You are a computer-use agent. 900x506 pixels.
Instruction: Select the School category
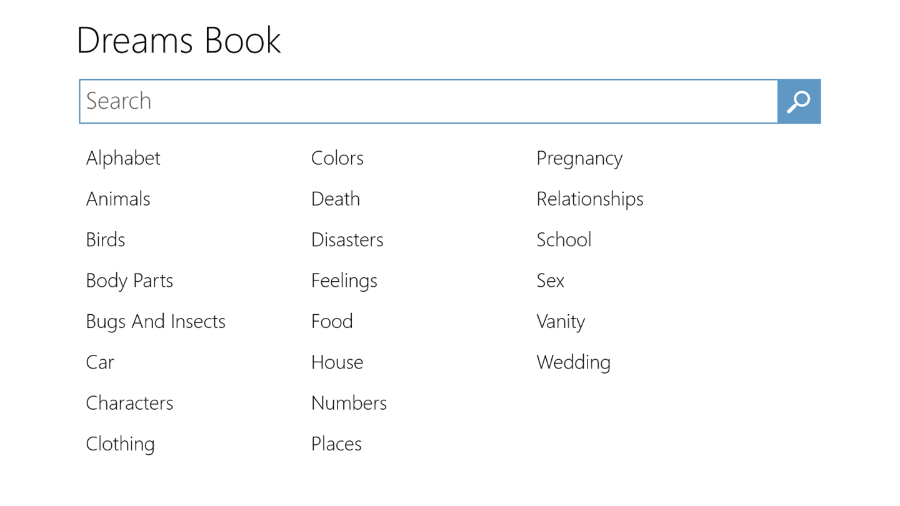(564, 240)
